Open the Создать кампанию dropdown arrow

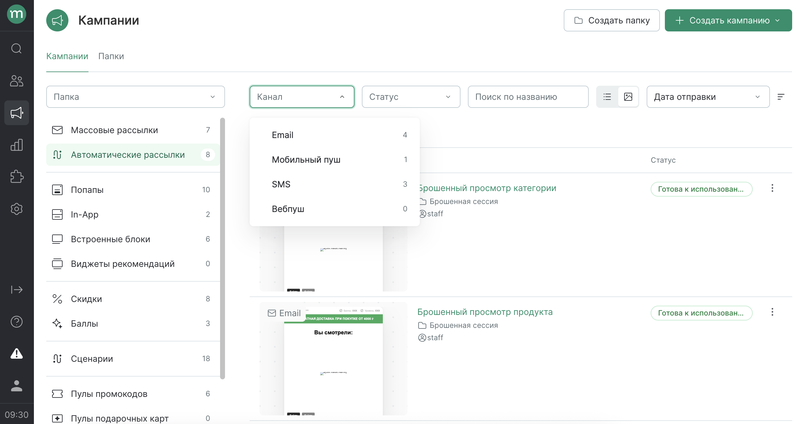(777, 20)
